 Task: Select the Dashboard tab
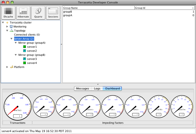click(x=113, y=89)
